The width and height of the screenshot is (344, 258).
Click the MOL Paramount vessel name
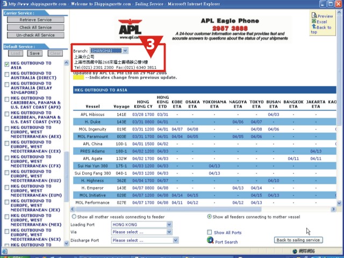point(92,137)
